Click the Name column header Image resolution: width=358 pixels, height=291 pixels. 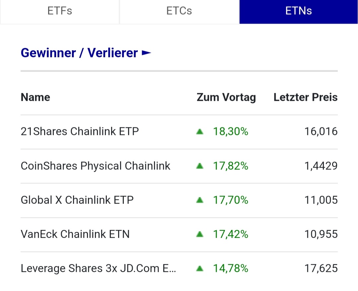coord(36,97)
